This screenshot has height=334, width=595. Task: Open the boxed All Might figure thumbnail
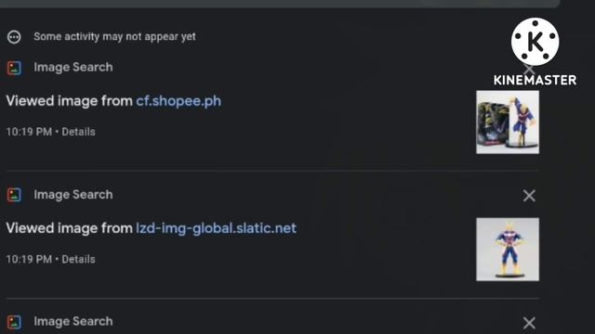[508, 122]
